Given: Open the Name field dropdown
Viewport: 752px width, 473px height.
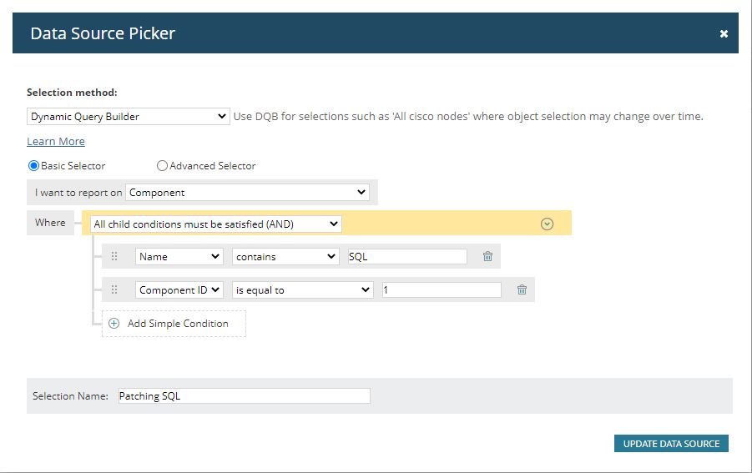Looking at the screenshot, I should pos(179,257).
